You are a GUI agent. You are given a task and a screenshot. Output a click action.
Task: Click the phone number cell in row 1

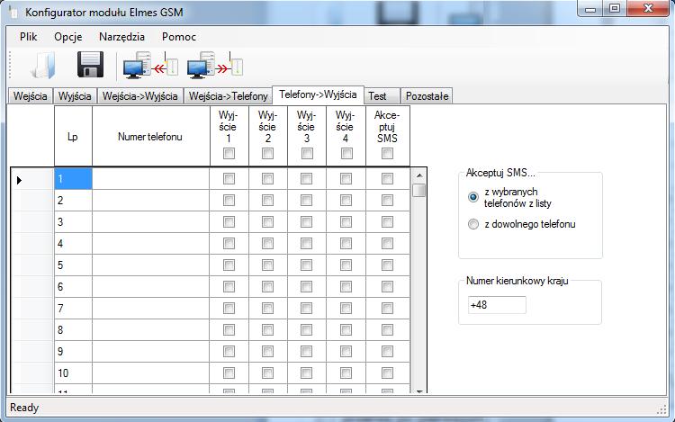tap(150, 178)
